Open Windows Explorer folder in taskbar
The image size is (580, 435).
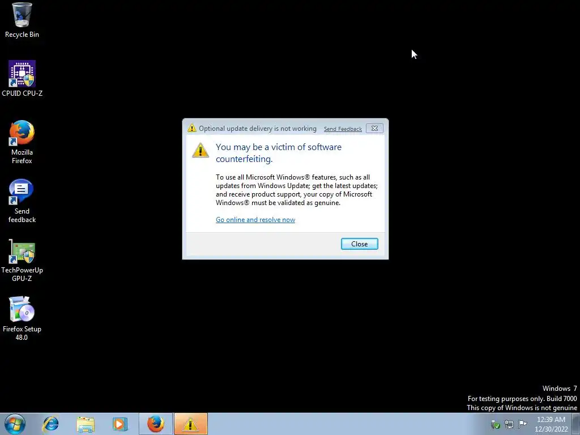point(86,424)
